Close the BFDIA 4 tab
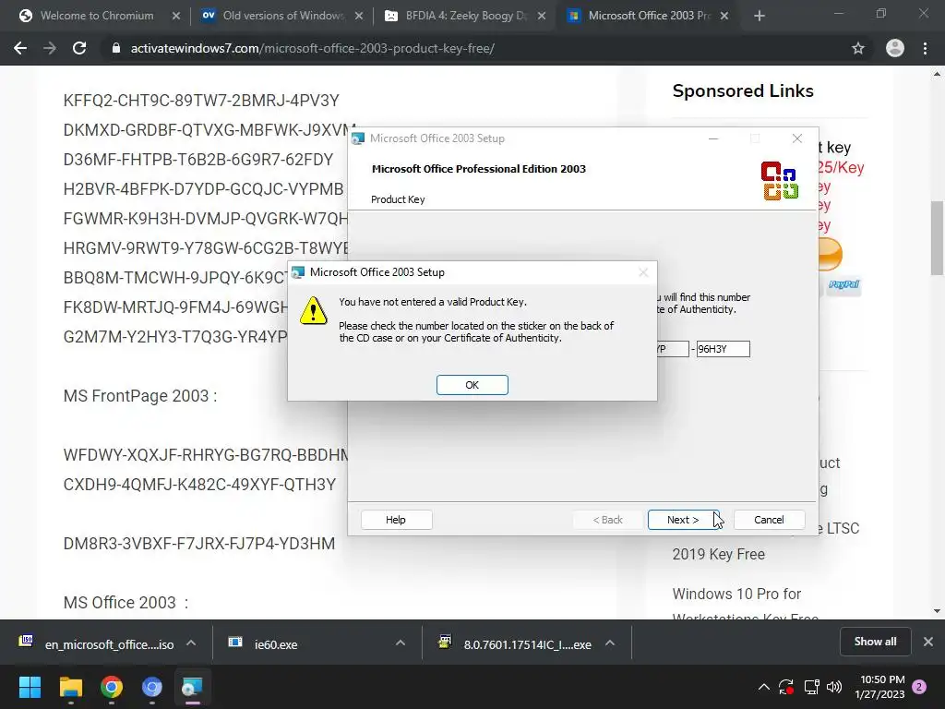945x709 pixels. pos(542,17)
